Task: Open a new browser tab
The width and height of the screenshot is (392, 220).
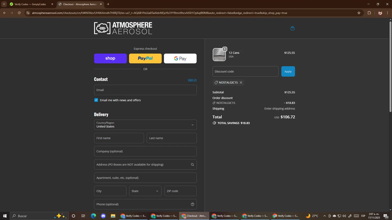Action: (x=108, y=4)
